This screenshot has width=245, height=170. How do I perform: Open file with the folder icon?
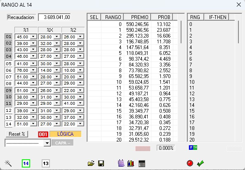pyautogui.click(x=91, y=163)
